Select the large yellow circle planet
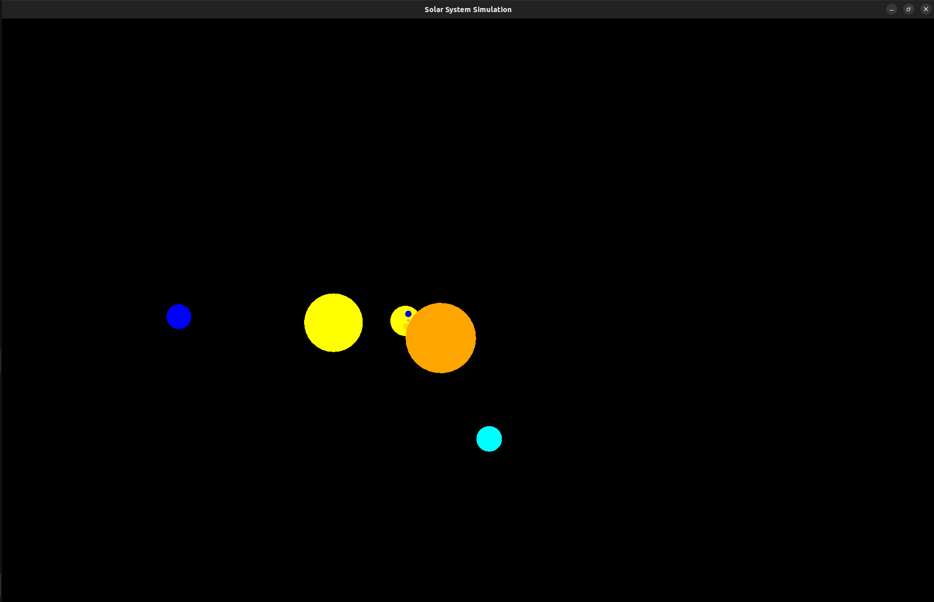 tap(333, 323)
